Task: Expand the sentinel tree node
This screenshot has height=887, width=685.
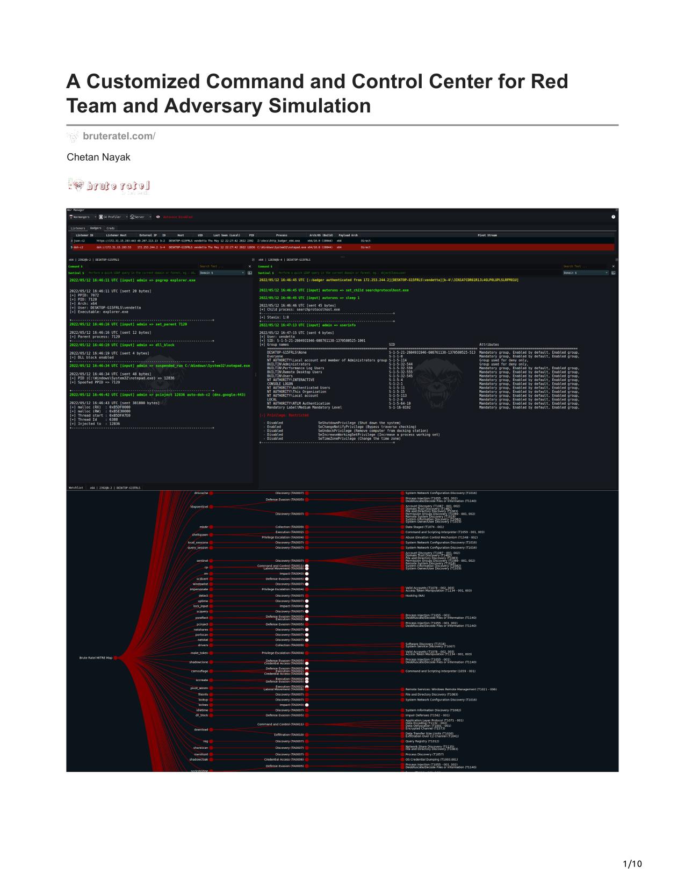Action: (211, 561)
